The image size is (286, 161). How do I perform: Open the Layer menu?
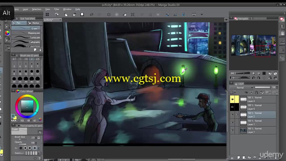pyautogui.click(x=25, y=9)
